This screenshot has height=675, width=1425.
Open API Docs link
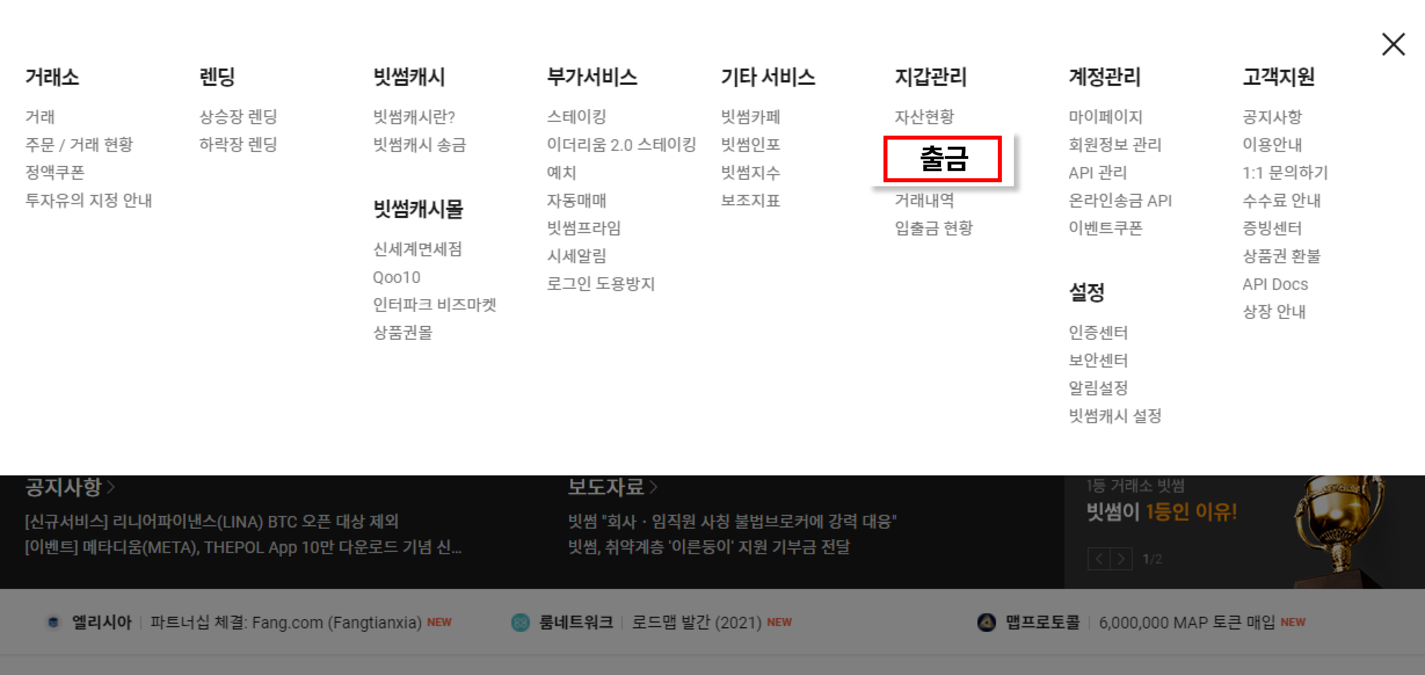pos(1275,284)
